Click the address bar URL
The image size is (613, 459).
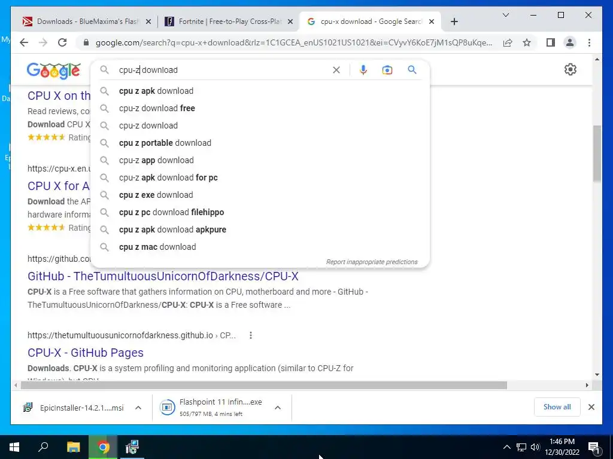coord(293,42)
